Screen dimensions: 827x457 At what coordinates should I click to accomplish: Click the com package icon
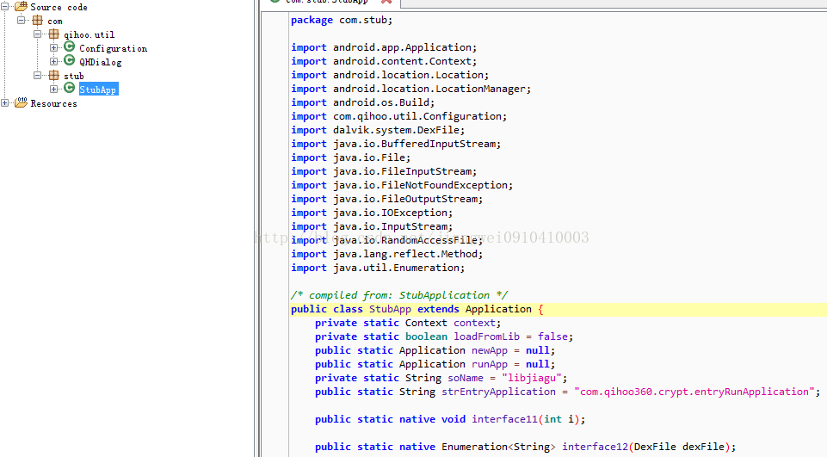[x=38, y=21]
